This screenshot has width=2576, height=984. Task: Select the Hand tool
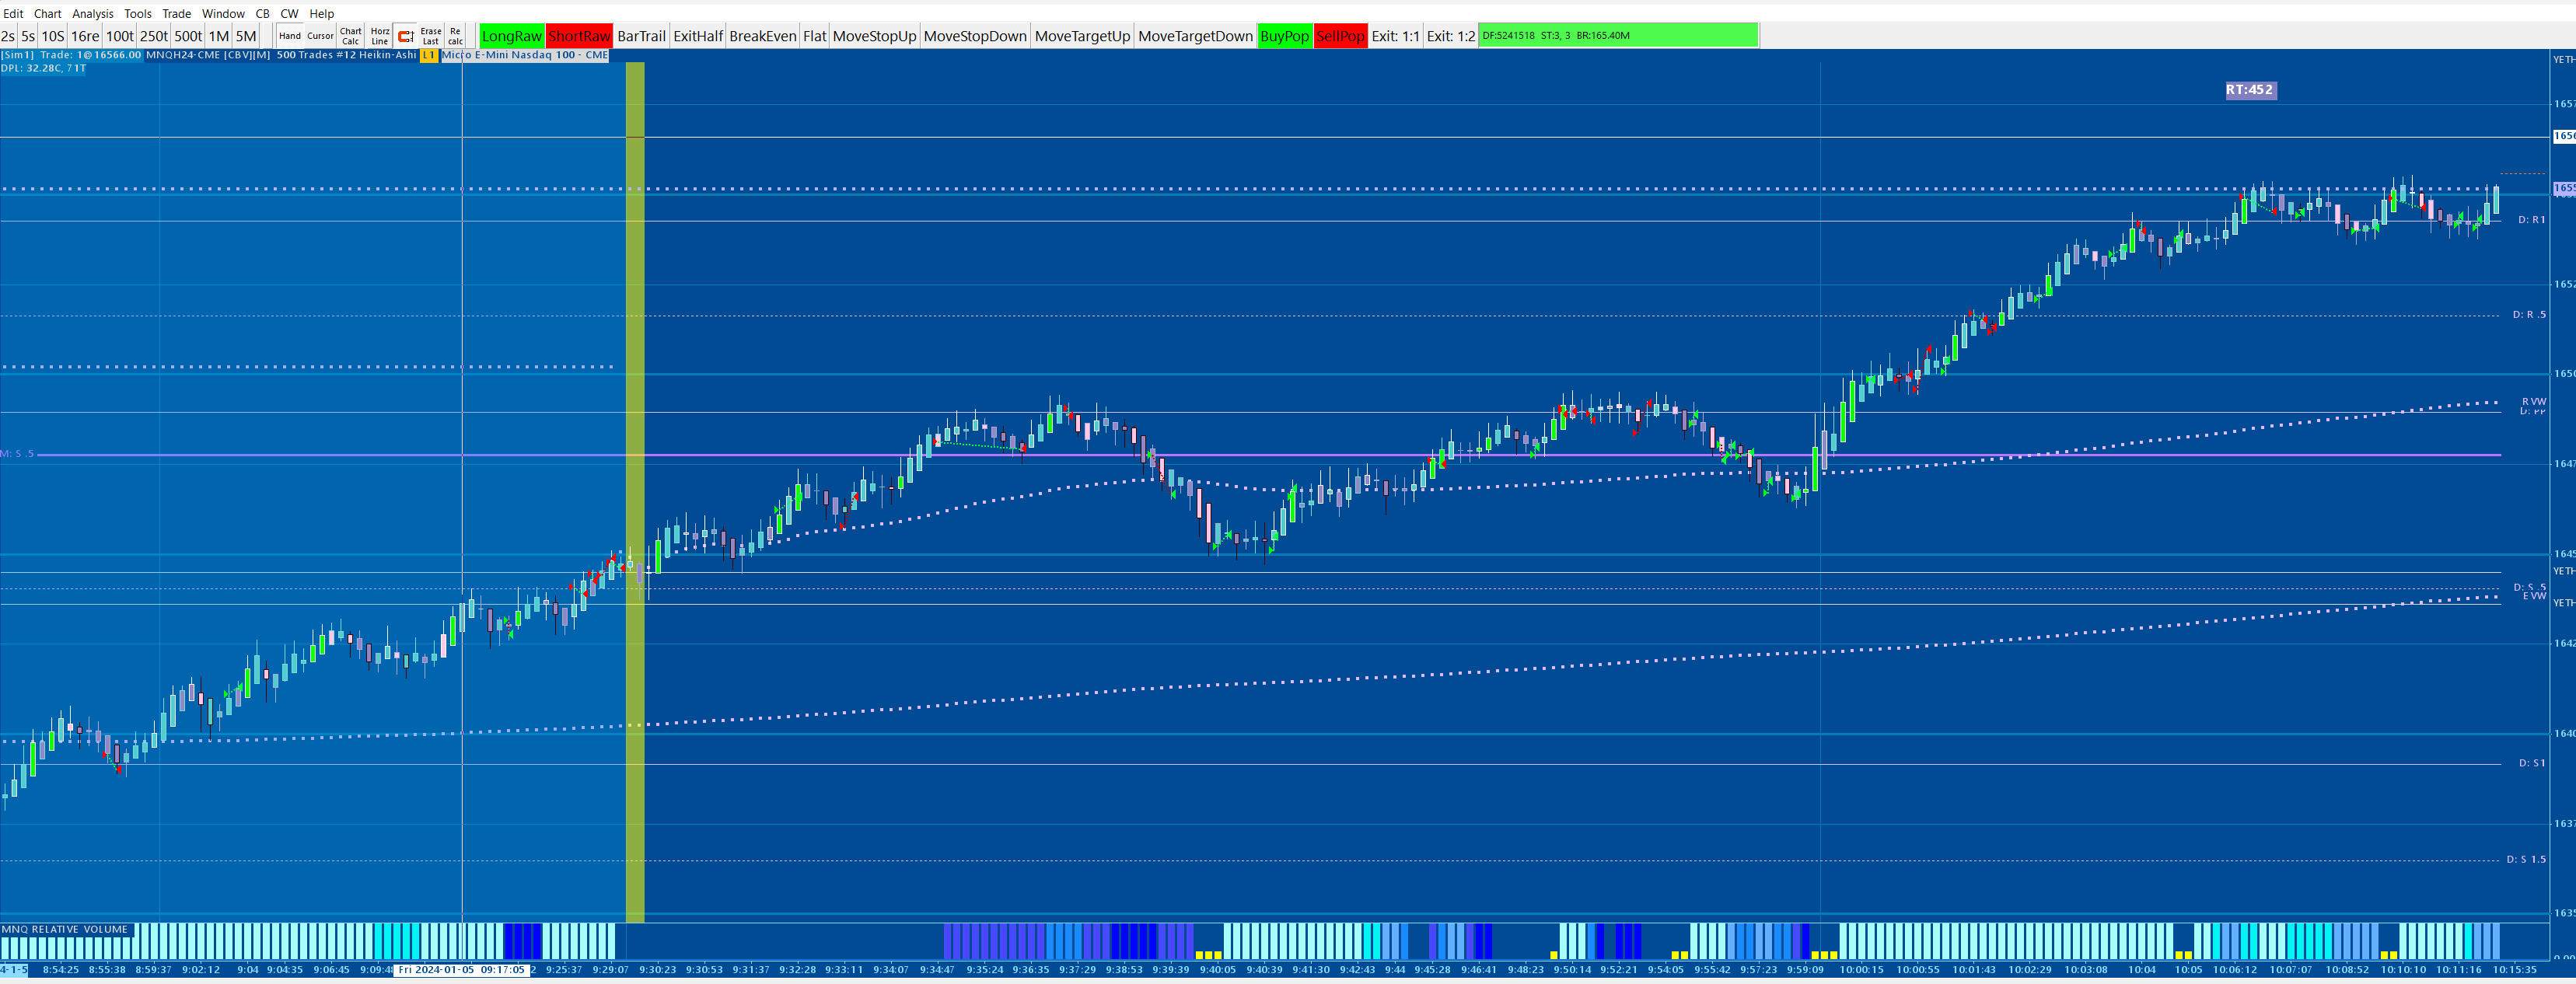click(289, 36)
